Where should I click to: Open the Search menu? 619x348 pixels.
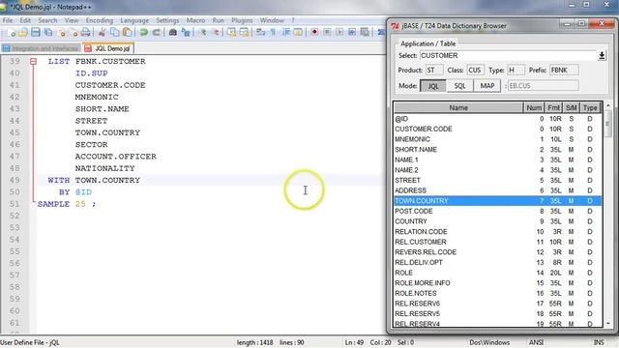point(47,20)
